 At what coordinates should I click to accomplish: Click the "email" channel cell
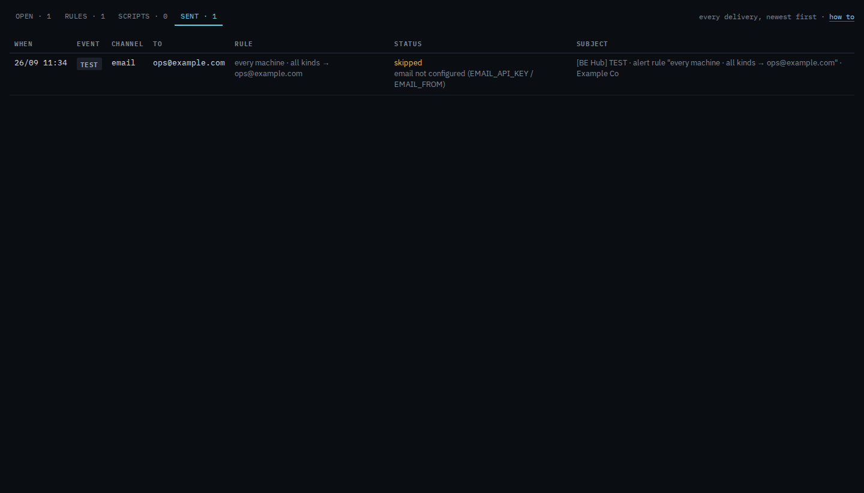(x=124, y=63)
